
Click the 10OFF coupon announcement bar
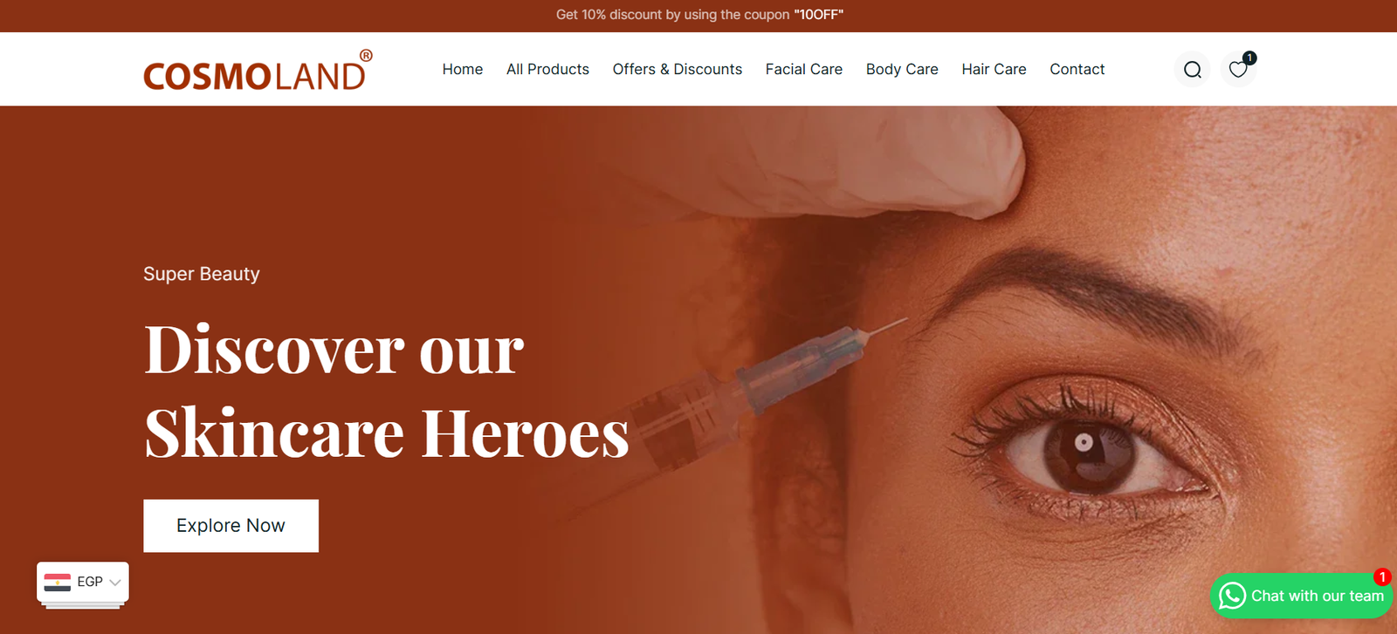pos(698,15)
